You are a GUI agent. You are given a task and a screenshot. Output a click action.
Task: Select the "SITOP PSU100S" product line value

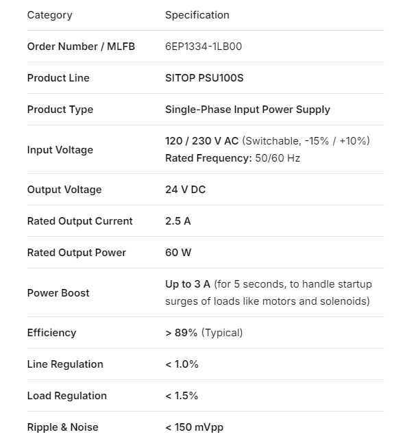pyautogui.click(x=204, y=78)
